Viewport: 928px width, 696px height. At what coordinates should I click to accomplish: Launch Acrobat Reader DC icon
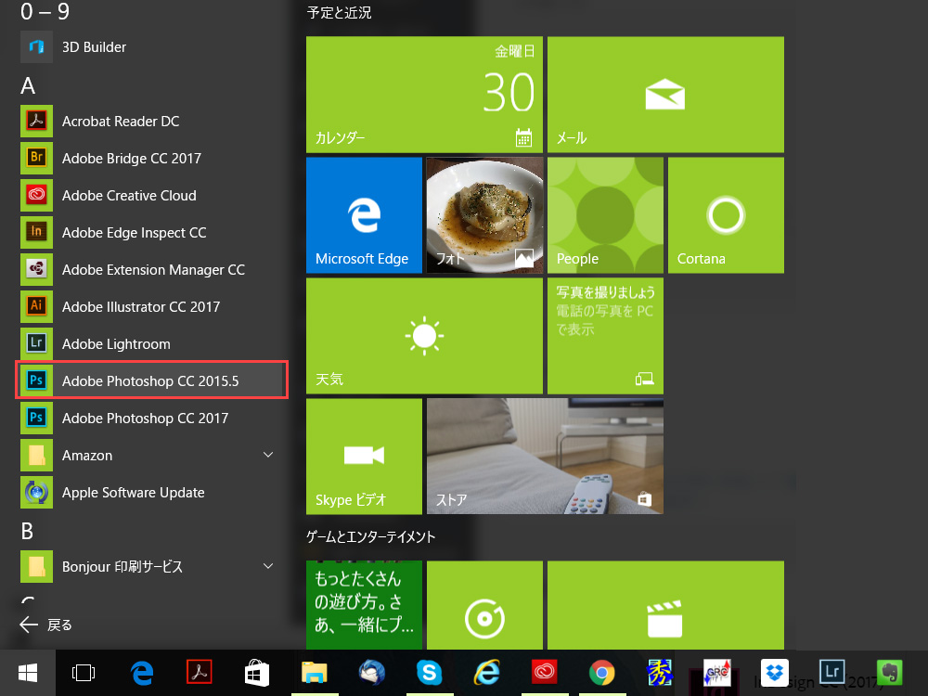pyautogui.click(x=36, y=122)
